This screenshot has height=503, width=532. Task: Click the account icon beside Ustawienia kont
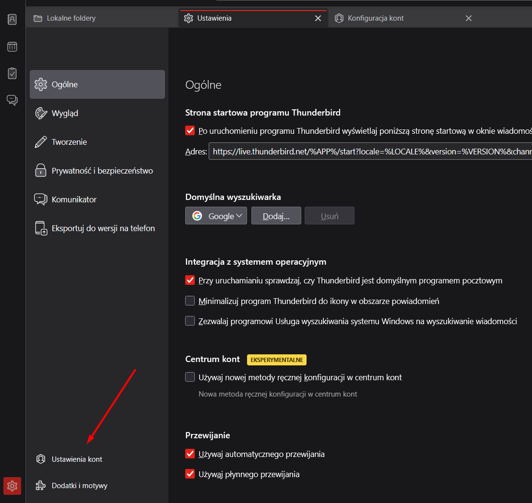click(x=41, y=459)
